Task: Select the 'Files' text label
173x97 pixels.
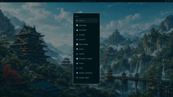Action: click(81, 63)
